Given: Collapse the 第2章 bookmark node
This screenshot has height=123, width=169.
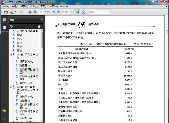Looking at the screenshot, I should [x=11, y=87].
